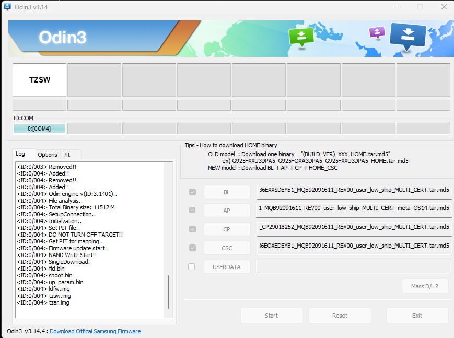Close the Odin3 window
The width and height of the screenshot is (454, 338).
tap(444, 7)
